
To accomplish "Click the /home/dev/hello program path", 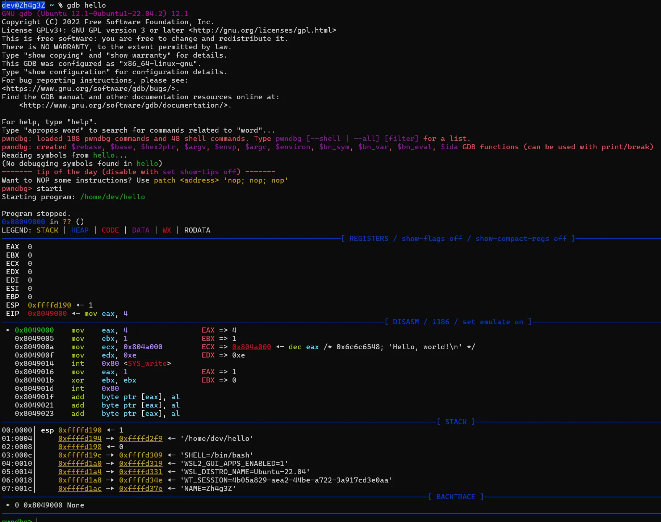I will (112, 197).
